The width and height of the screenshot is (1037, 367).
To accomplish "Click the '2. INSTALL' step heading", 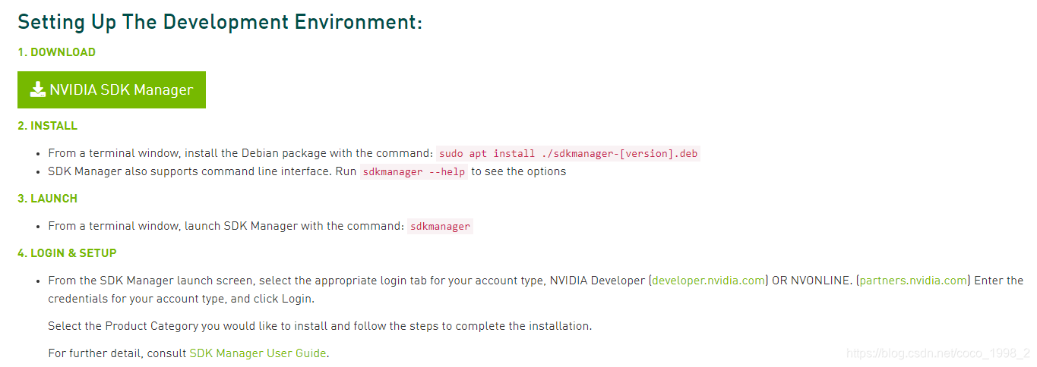I will [x=48, y=126].
